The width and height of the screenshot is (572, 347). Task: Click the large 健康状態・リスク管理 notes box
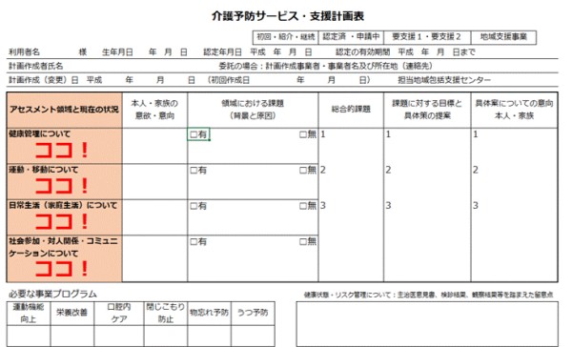pos(427,324)
